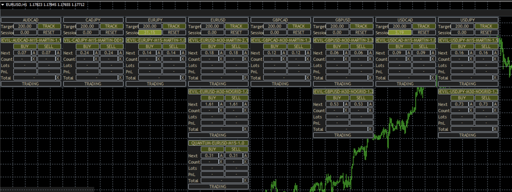Select the Next value 0.73 under BUY
This screenshot has width=512, height=192.
[x=459, y=104]
